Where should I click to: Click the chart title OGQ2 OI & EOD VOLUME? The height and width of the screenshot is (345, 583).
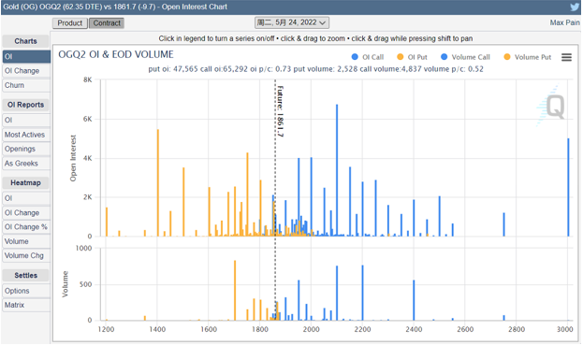coord(116,54)
